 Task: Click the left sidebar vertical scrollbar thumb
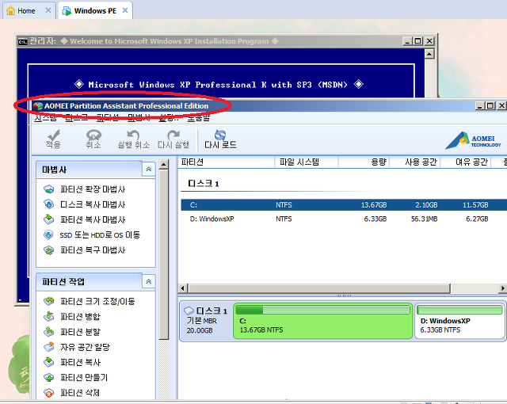164,255
